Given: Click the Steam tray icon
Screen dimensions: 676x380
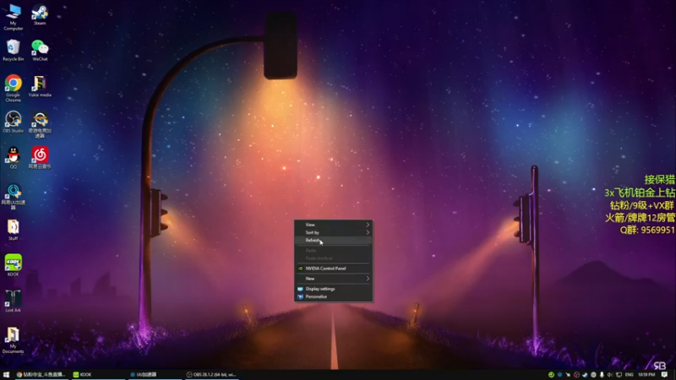Looking at the screenshot, I should (585, 375).
